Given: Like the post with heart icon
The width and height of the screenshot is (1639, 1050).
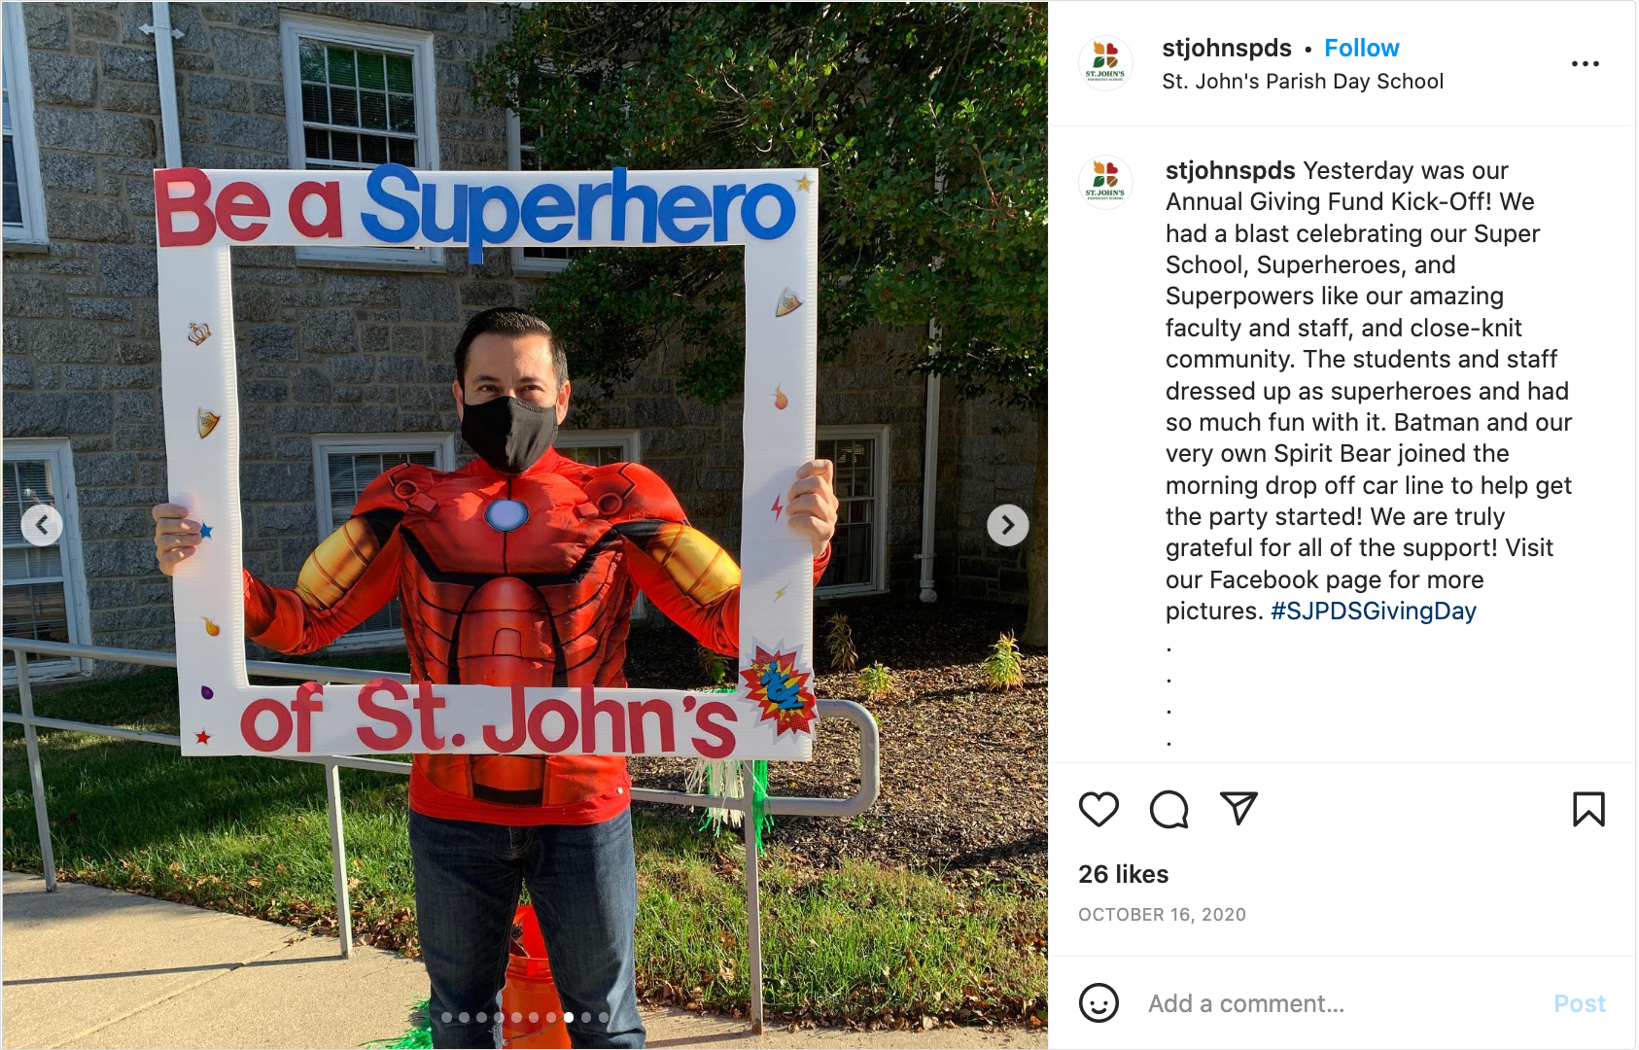Looking at the screenshot, I should point(1098,809).
